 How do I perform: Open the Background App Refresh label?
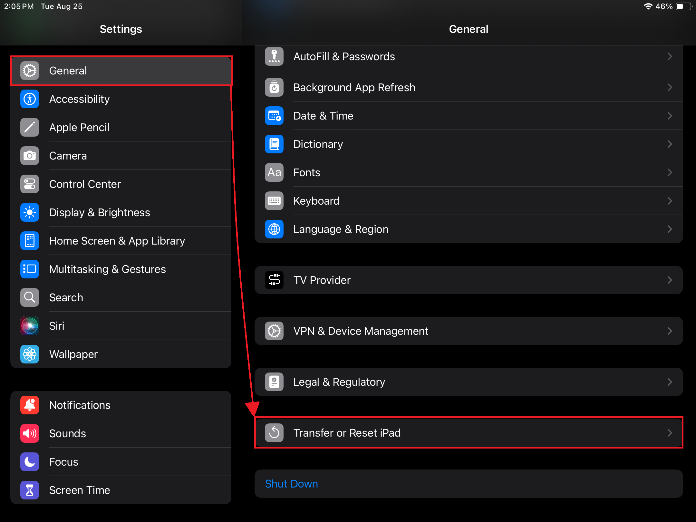(x=354, y=88)
